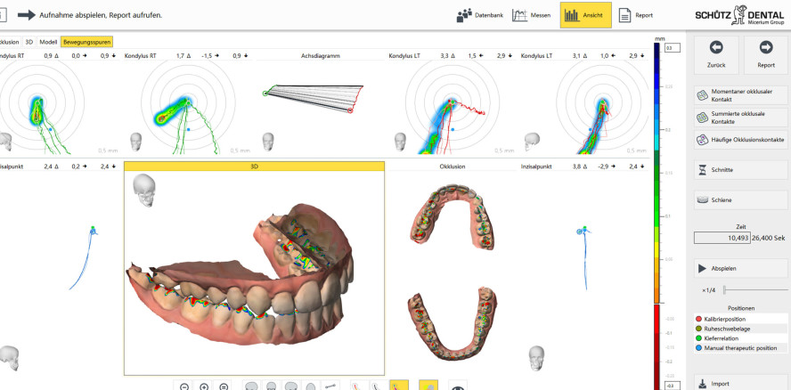Select the Bewegungsspuren tab

coord(86,42)
